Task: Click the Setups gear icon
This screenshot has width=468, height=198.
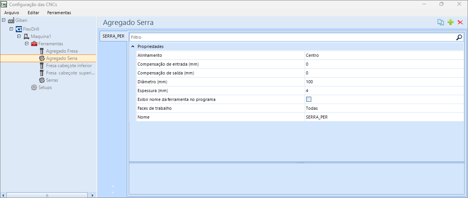Action: pos(34,87)
